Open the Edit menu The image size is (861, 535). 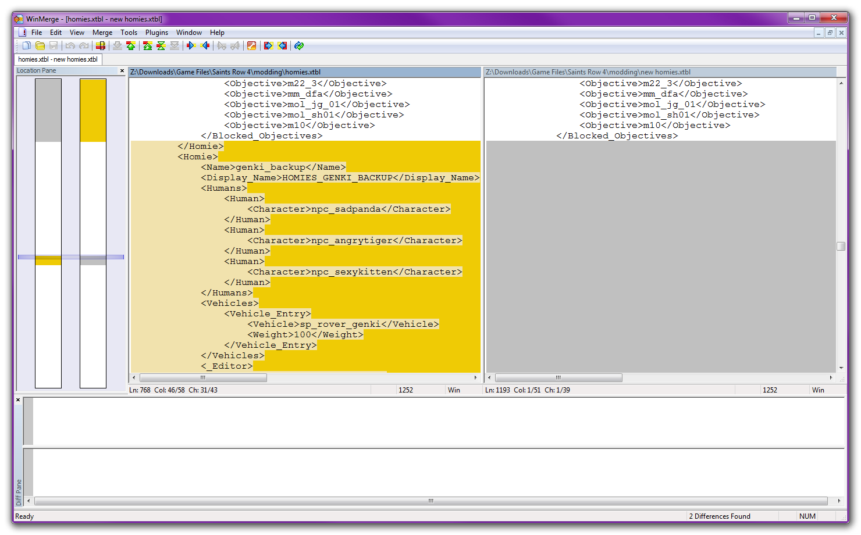click(x=56, y=33)
